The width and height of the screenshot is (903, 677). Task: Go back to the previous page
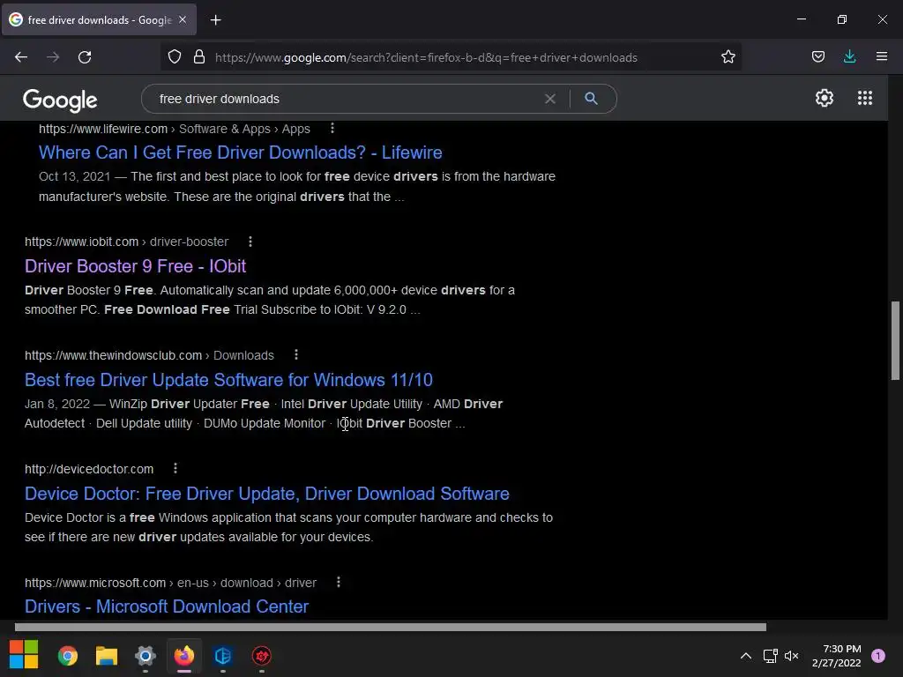[x=21, y=57]
